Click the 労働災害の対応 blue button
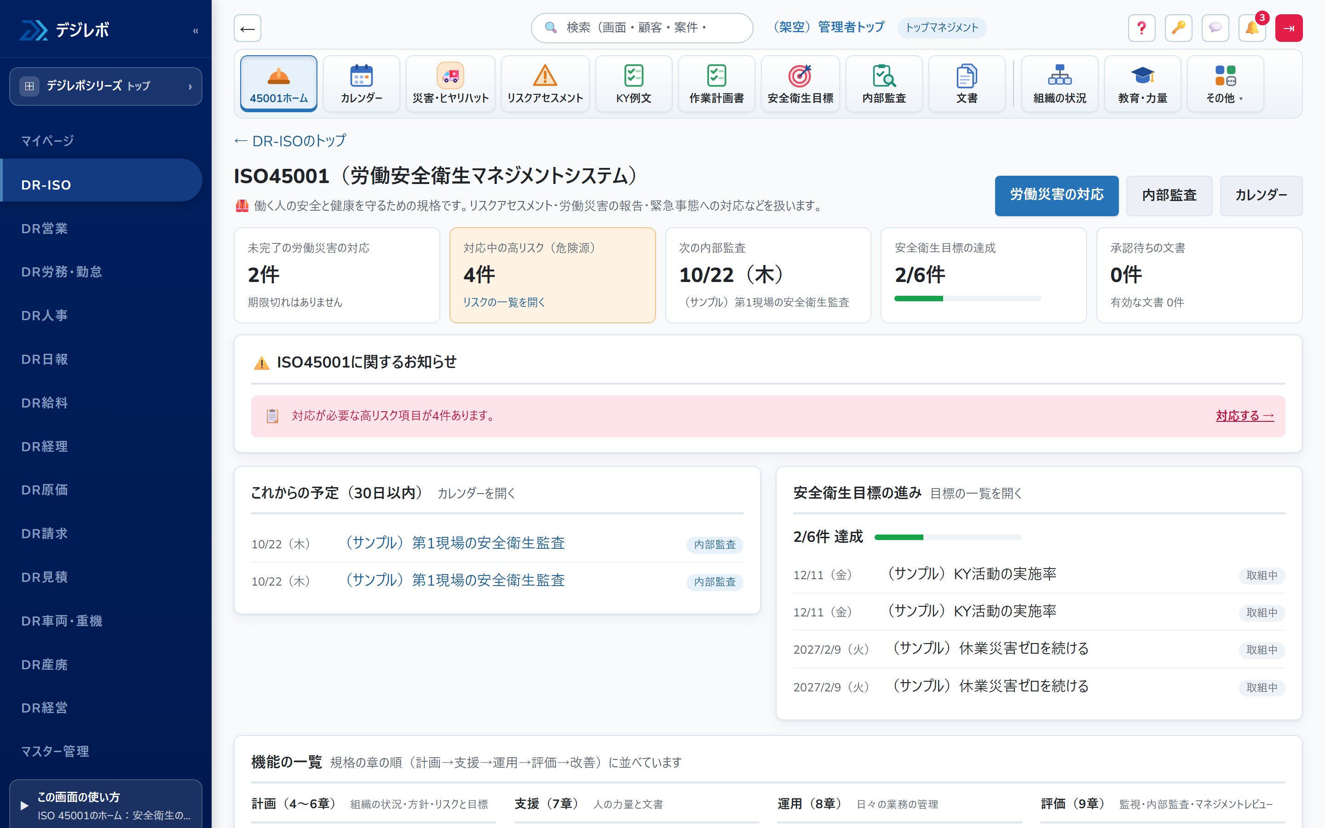The height and width of the screenshot is (828, 1325). 1056,195
